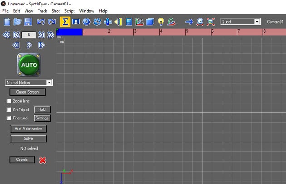
Task: Click timeline position marked 7
Action: (x=238, y=31)
